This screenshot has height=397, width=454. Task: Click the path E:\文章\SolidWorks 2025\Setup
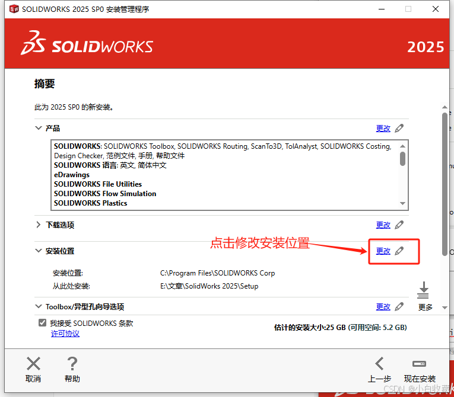(x=209, y=286)
